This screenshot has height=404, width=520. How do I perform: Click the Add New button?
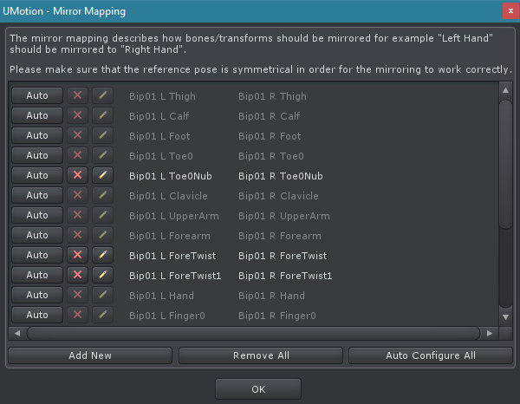[x=90, y=355]
